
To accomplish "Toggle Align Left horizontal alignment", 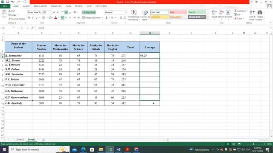I will (63, 17).
